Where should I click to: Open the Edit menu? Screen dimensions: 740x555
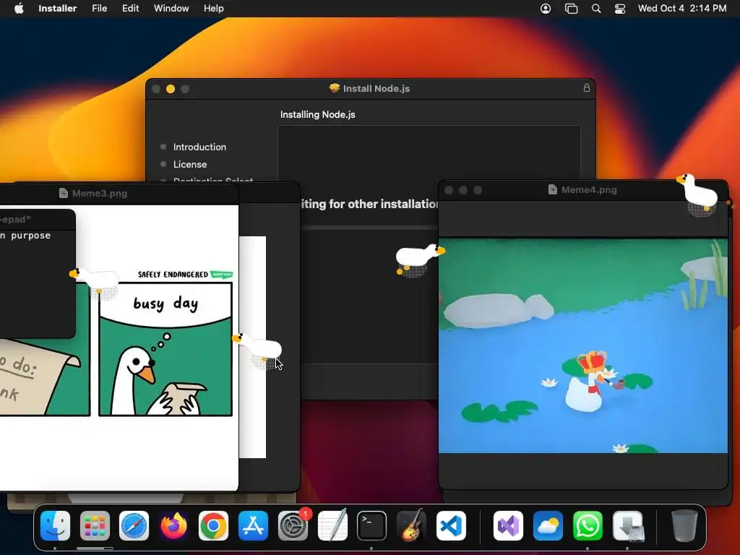[130, 9]
